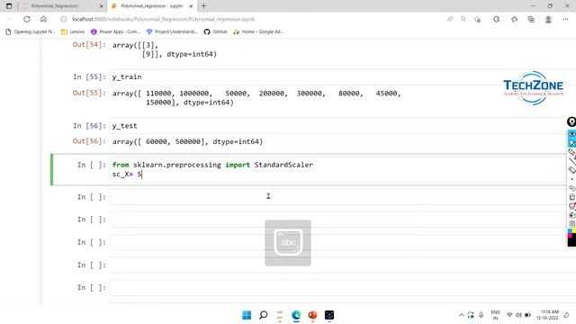Select the Polynomial_regression - Jupyter tab
The image size is (576, 324).
click(x=152, y=6)
